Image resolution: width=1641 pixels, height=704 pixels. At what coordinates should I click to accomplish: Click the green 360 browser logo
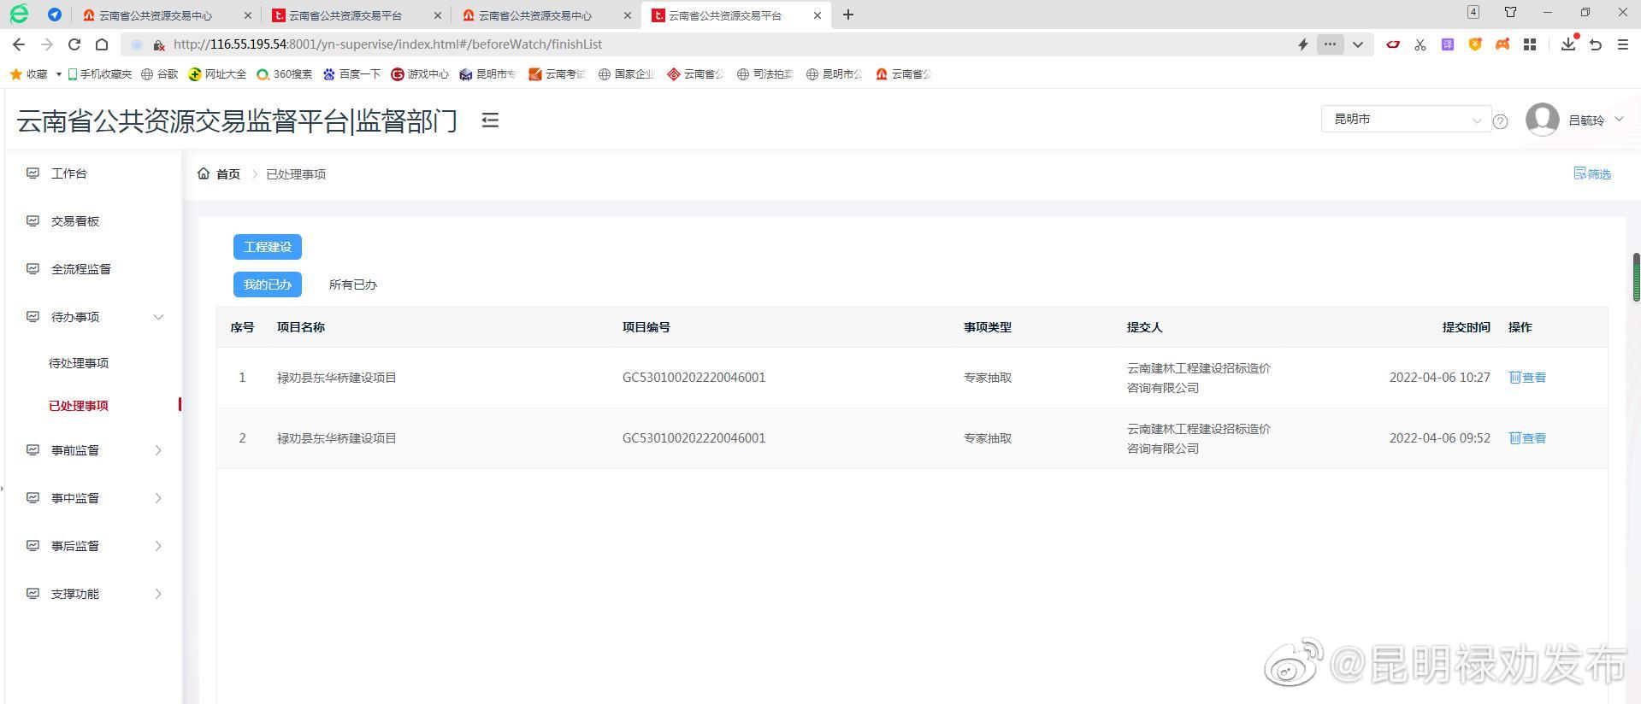click(19, 14)
